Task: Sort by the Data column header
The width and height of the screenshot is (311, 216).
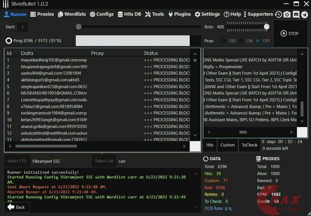Action: pos(27,53)
